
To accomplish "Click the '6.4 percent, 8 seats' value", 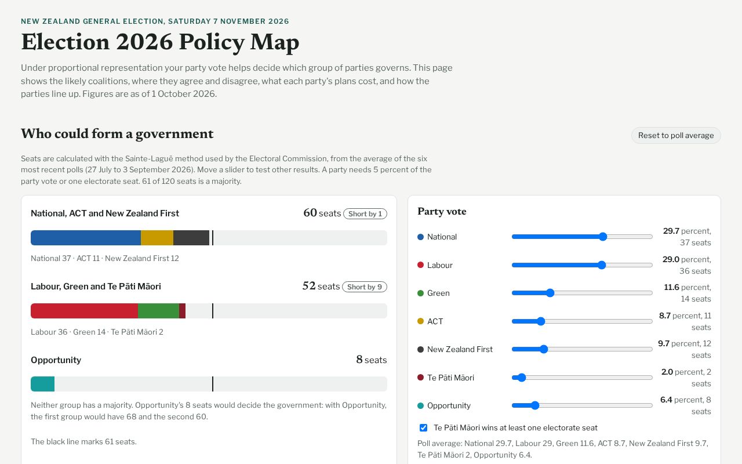I will coord(686,405).
